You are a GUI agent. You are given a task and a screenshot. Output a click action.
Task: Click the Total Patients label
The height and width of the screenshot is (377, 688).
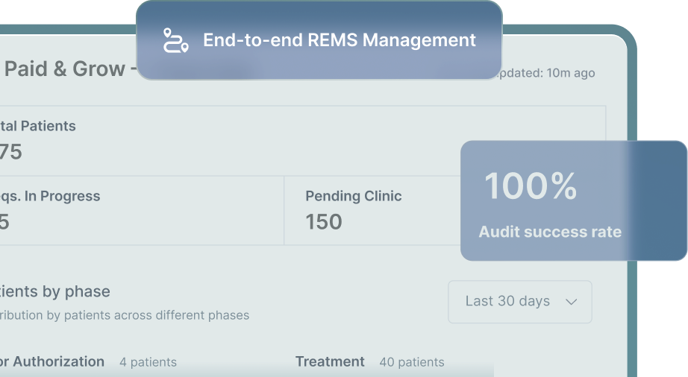[38, 126]
